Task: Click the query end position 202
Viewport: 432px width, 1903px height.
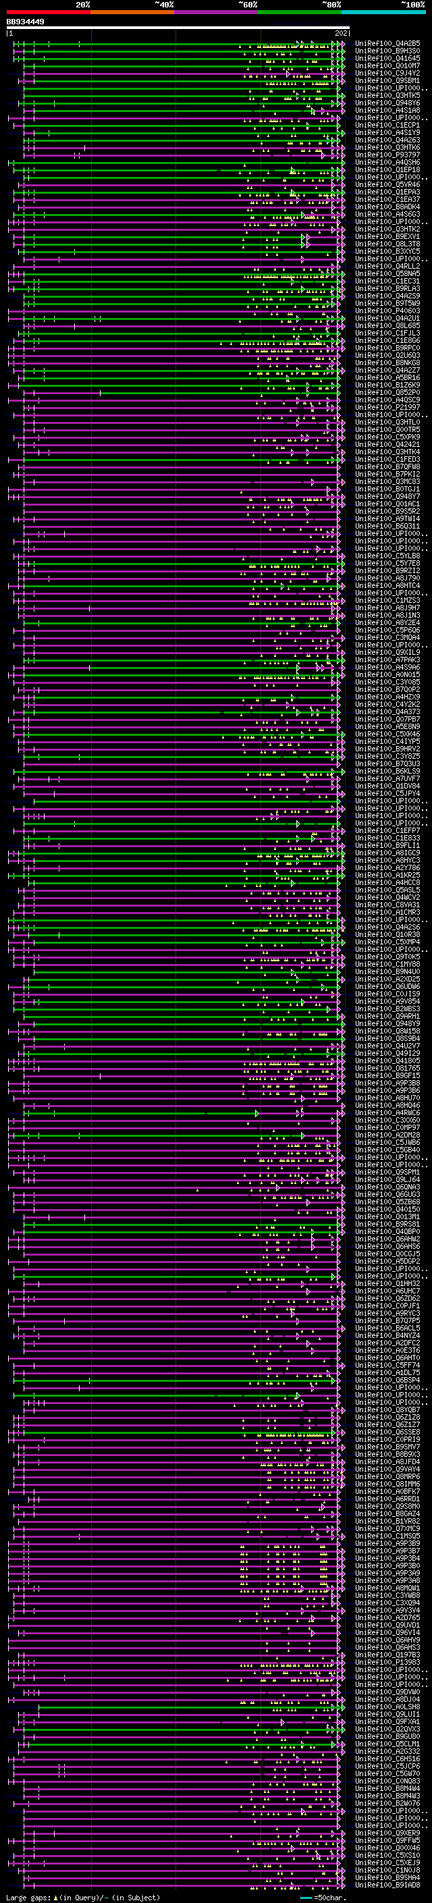Action: tap(341, 33)
